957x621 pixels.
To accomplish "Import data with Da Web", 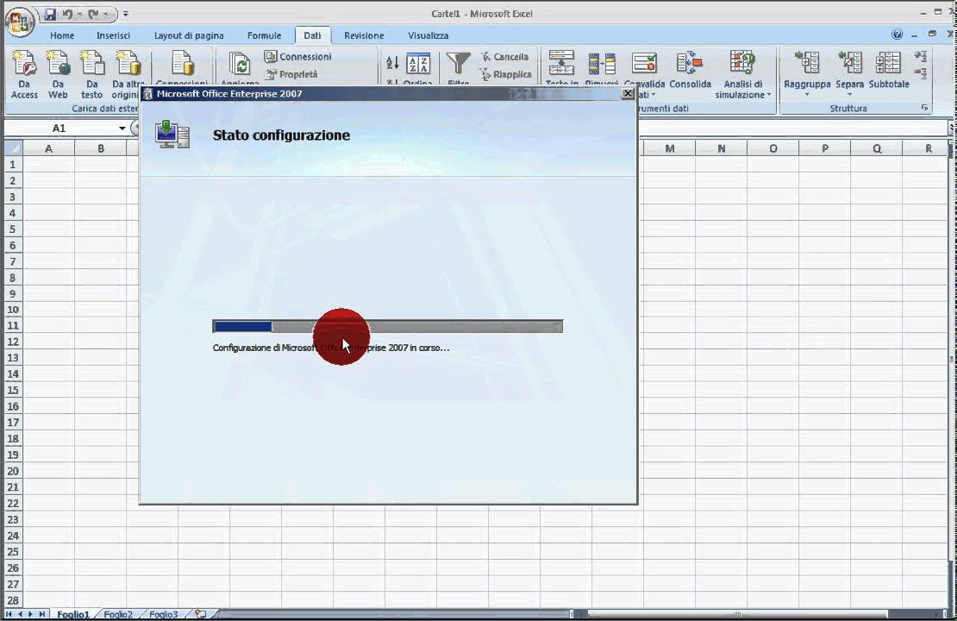I will (x=58, y=74).
